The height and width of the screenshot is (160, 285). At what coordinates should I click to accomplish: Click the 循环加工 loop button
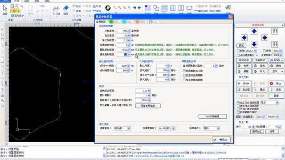coord(257,132)
